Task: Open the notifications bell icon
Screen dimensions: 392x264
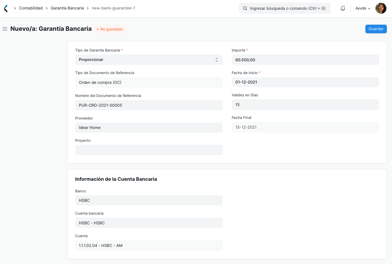Action: click(343, 9)
